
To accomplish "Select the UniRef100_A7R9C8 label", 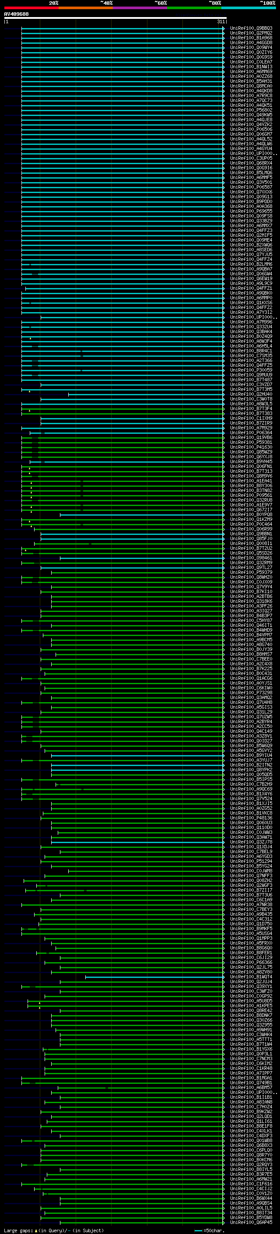I will tap(251, 96).
